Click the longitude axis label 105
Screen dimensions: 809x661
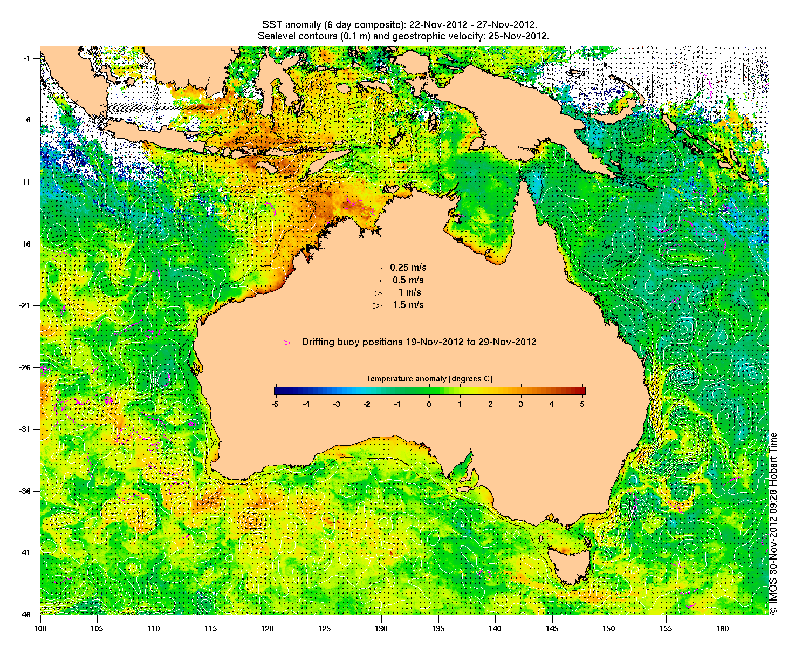[97, 629]
